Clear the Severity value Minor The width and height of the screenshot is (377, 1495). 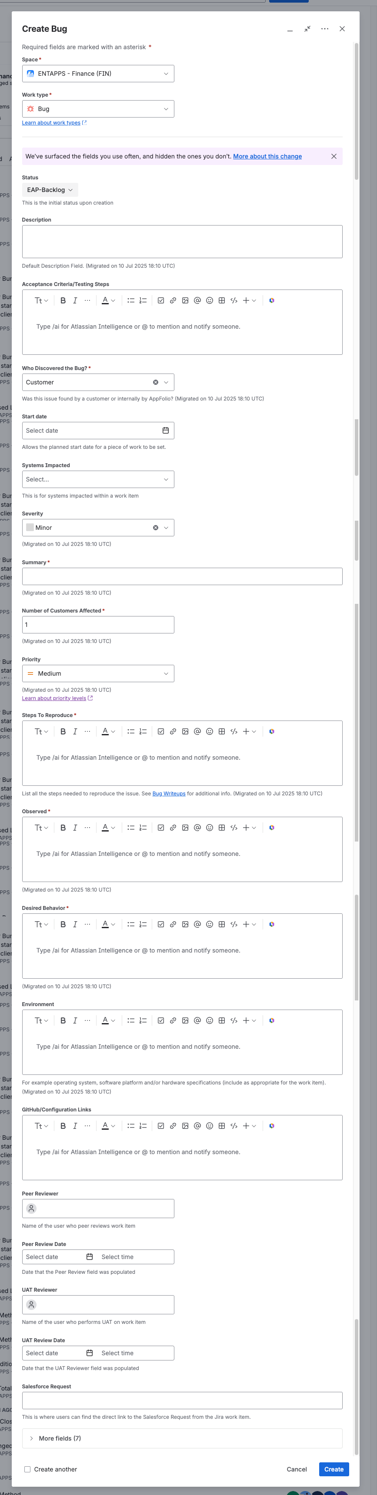[x=155, y=528]
